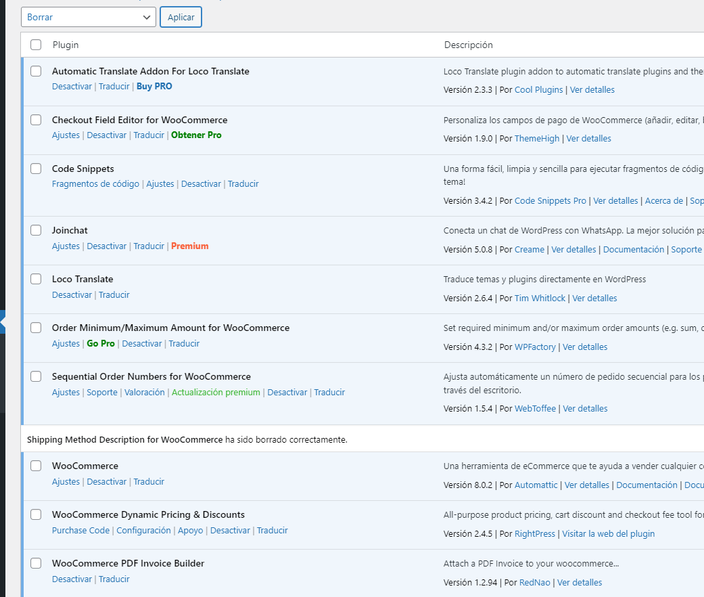
Task: Open Ajustes for Code Snippets
Action: tap(160, 183)
